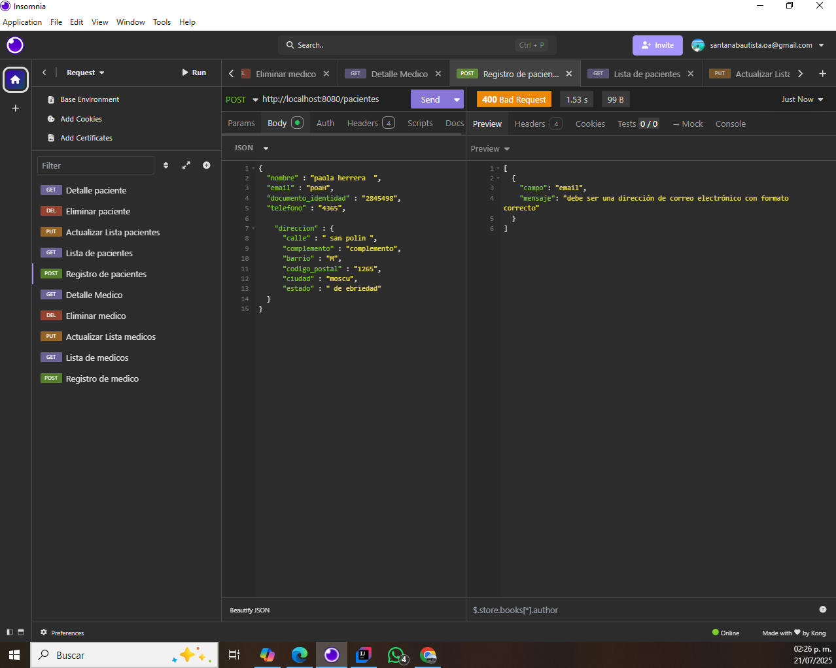This screenshot has width=836, height=668.
Task: Open Just Now response history dropdown
Action: (x=802, y=99)
